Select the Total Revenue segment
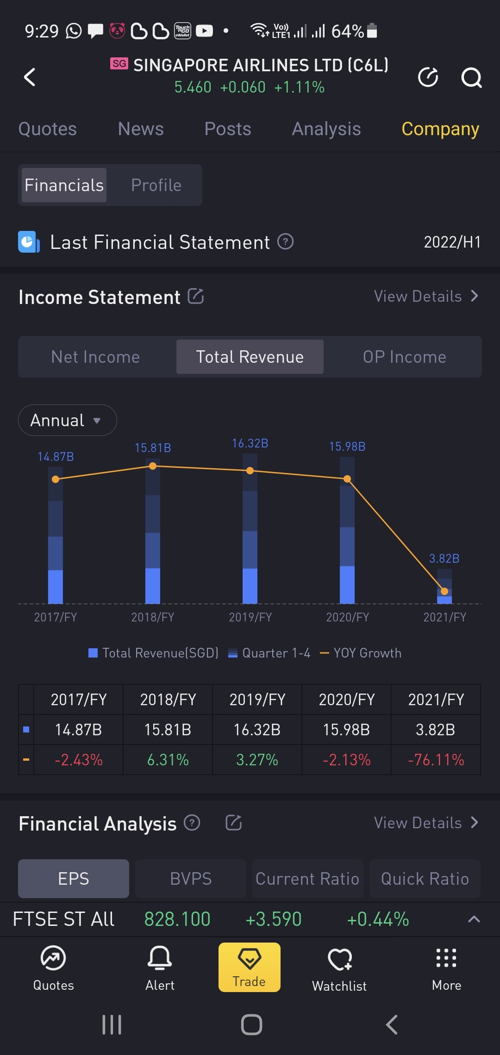The width and height of the screenshot is (500, 1055). pos(250,357)
